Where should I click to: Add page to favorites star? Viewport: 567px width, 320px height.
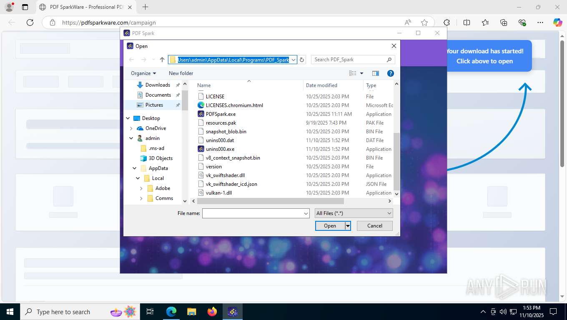pos(424,22)
